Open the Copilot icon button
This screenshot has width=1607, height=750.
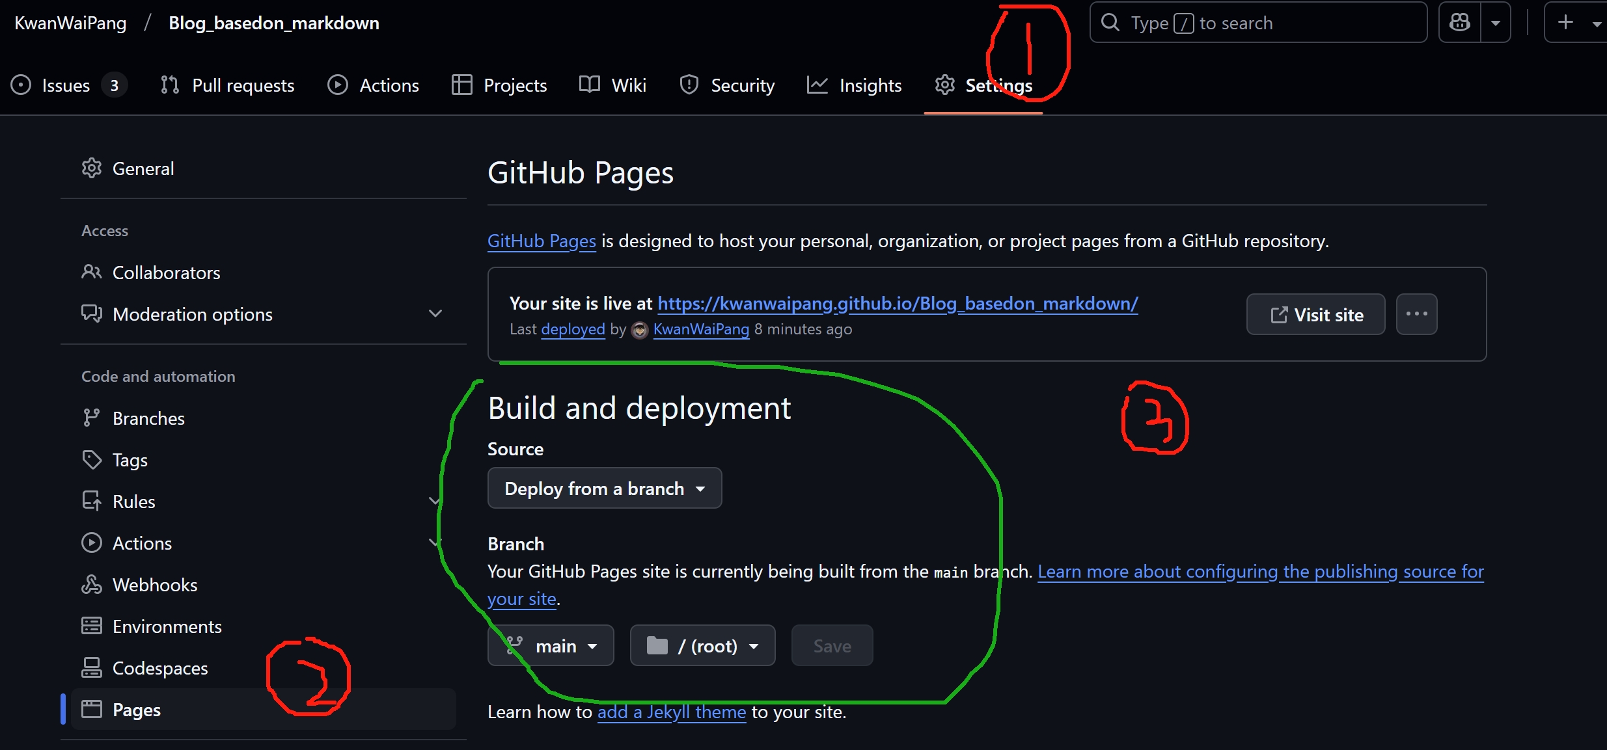coord(1460,23)
